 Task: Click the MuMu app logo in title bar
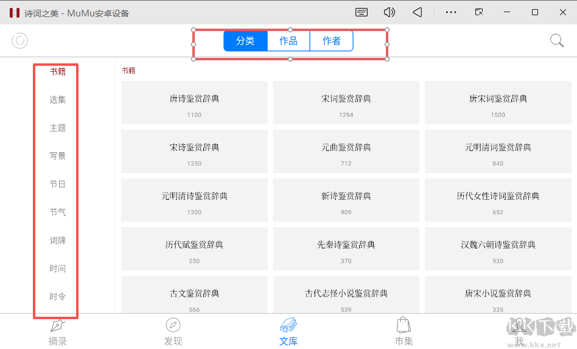point(15,13)
